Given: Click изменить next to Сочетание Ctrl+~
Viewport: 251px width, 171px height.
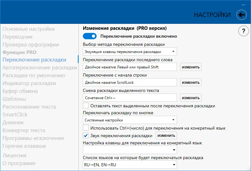Looking at the screenshot, I should click(191, 98).
